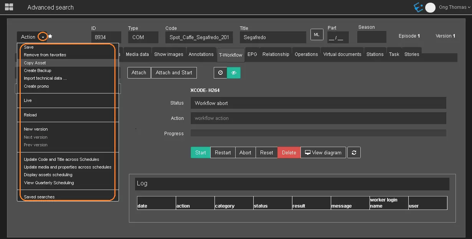Open the Virtual documents tab

342,54
